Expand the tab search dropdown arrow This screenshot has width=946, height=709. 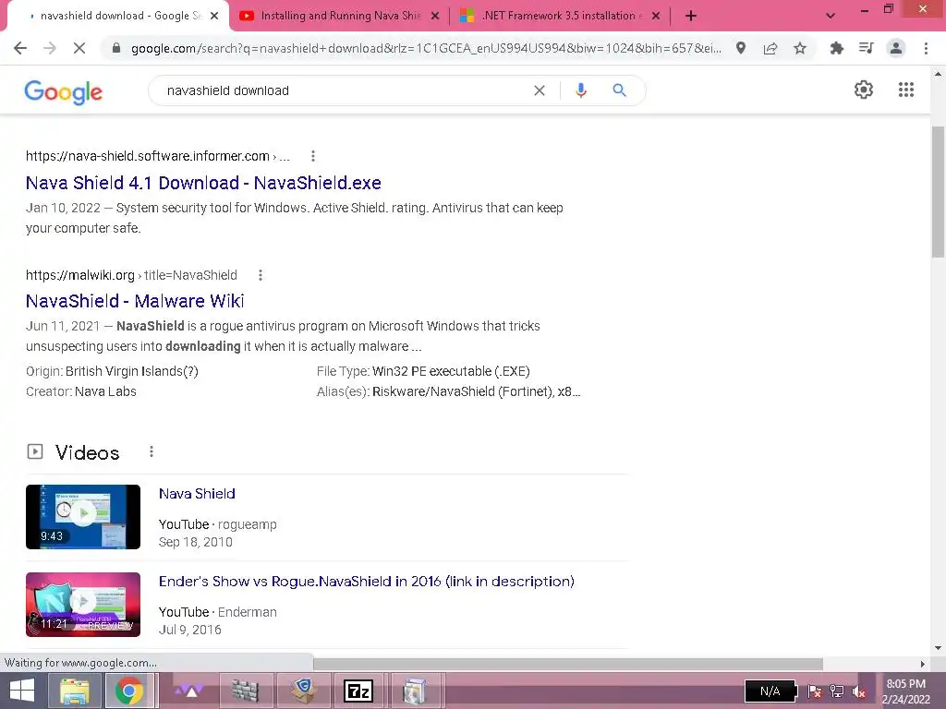pos(831,16)
